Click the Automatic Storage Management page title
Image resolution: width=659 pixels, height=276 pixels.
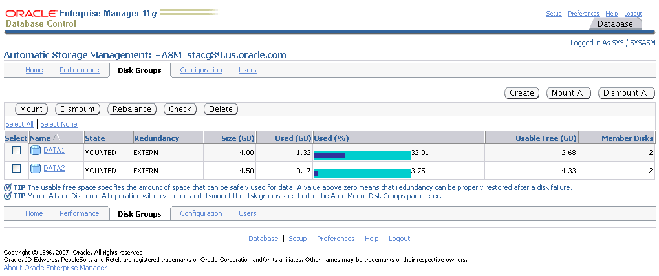point(145,55)
